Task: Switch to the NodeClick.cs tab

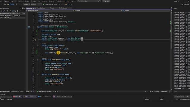Action: [41, 8]
